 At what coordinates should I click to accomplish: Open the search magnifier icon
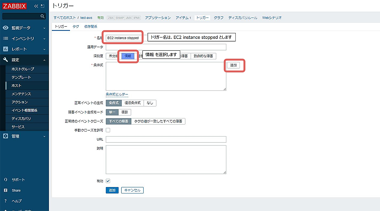pyautogui.click(x=42, y=16)
